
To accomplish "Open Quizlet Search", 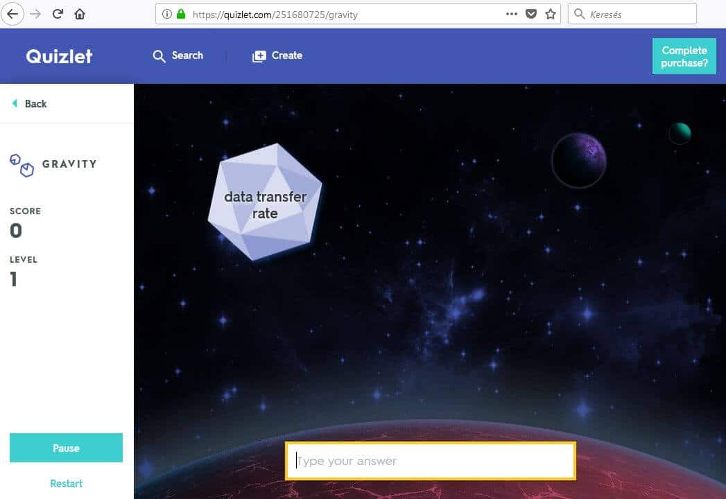I will 178,55.
